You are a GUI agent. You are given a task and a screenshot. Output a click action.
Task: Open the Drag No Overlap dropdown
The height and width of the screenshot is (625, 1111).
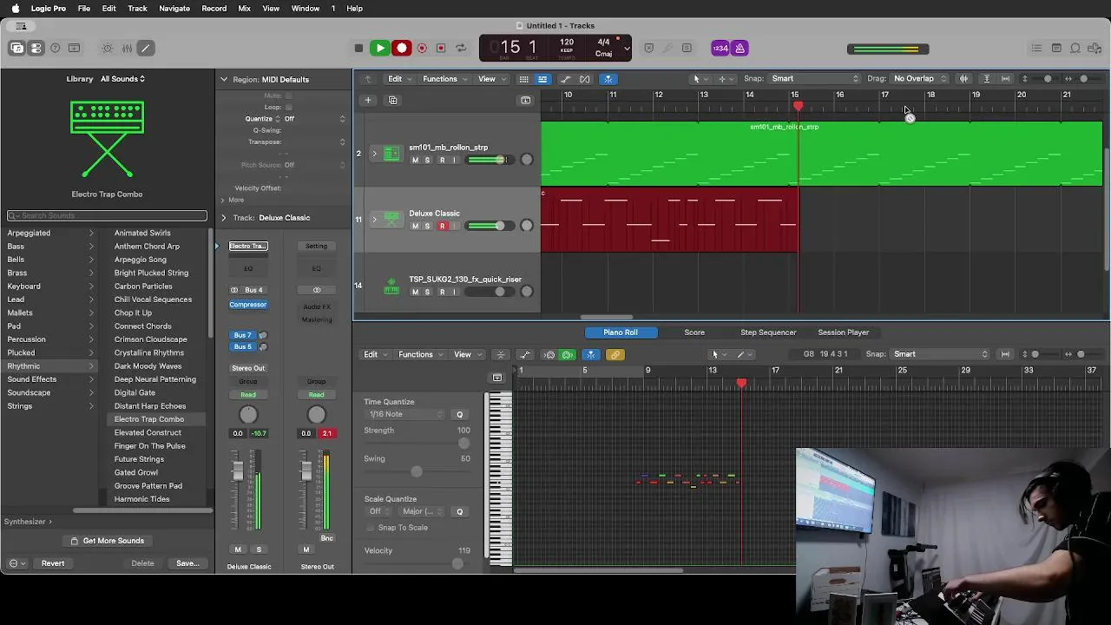920,79
